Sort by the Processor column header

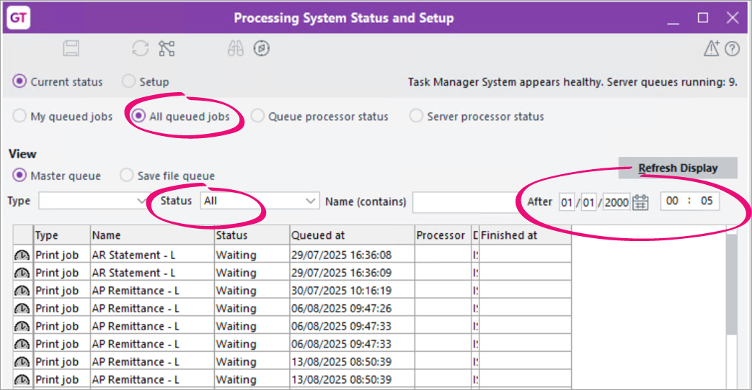click(x=443, y=235)
